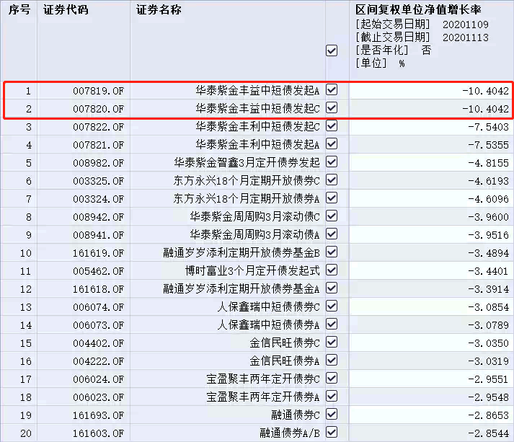
Task: Click the 是否年化 parameter value 否
Action: pos(426,50)
